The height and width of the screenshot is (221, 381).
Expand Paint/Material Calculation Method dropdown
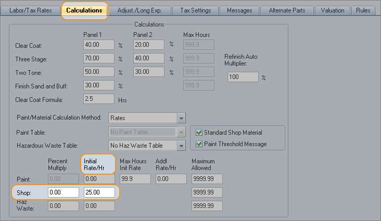[x=181, y=118]
